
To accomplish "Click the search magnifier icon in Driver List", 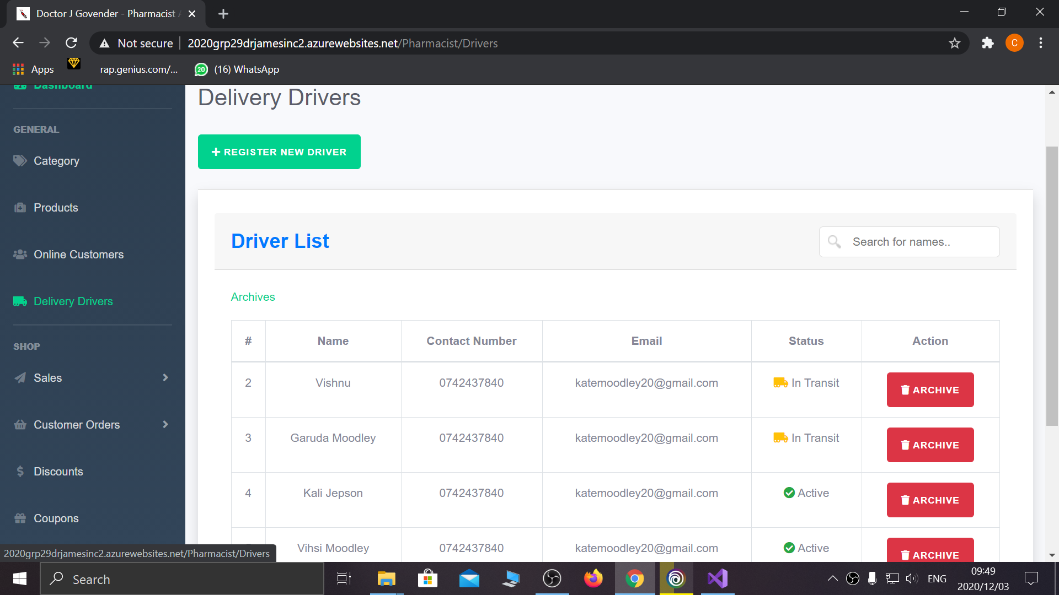I will [834, 242].
